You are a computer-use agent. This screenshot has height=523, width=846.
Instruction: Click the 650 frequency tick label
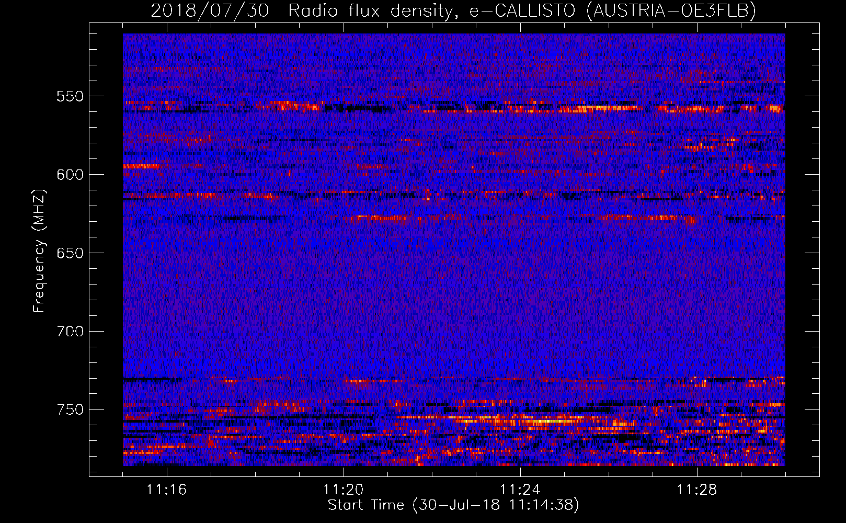(70, 253)
